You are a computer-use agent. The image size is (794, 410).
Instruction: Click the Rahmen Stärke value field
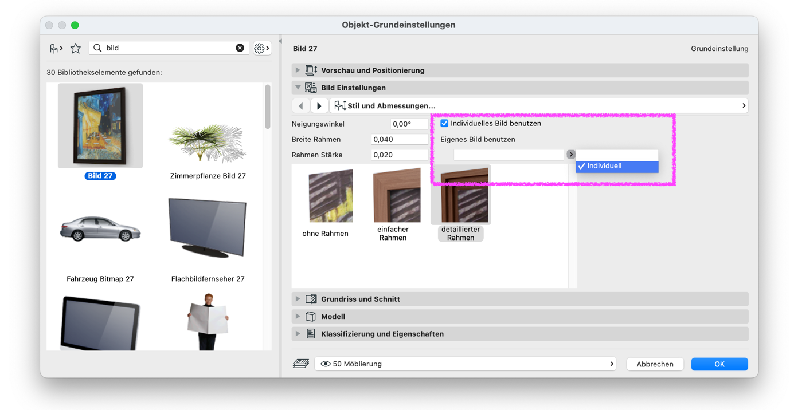click(x=400, y=155)
